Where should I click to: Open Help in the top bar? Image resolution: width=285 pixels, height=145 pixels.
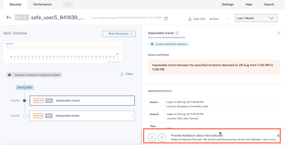(x=249, y=4)
